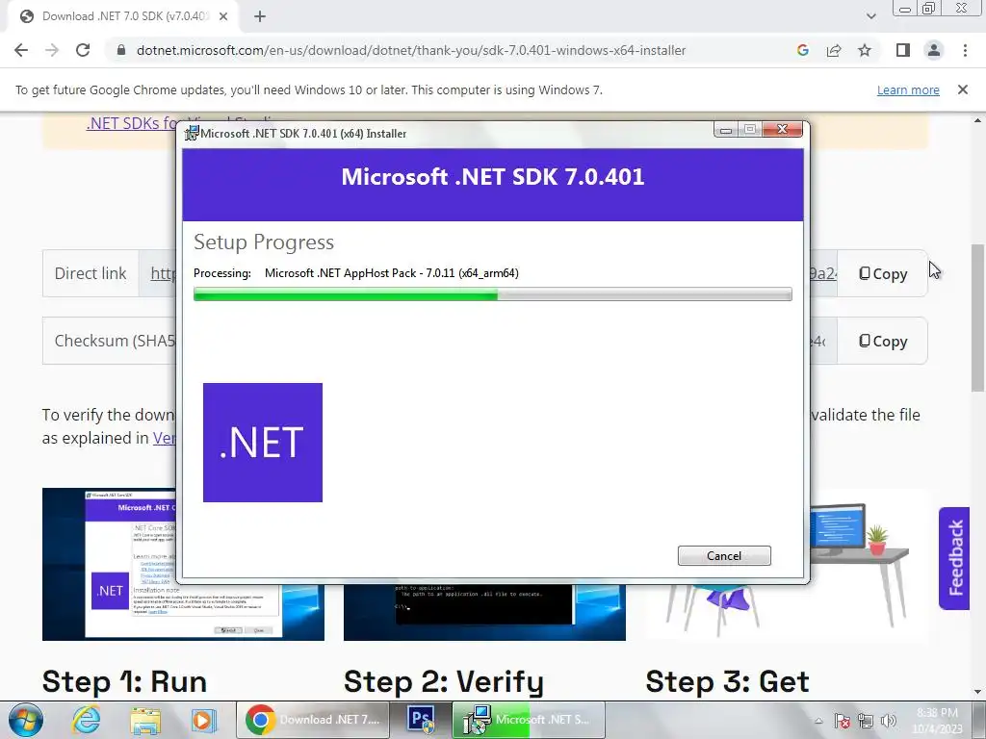Image resolution: width=986 pixels, height=739 pixels.
Task: Switch to Chrome taskbar button
Action: [313, 720]
